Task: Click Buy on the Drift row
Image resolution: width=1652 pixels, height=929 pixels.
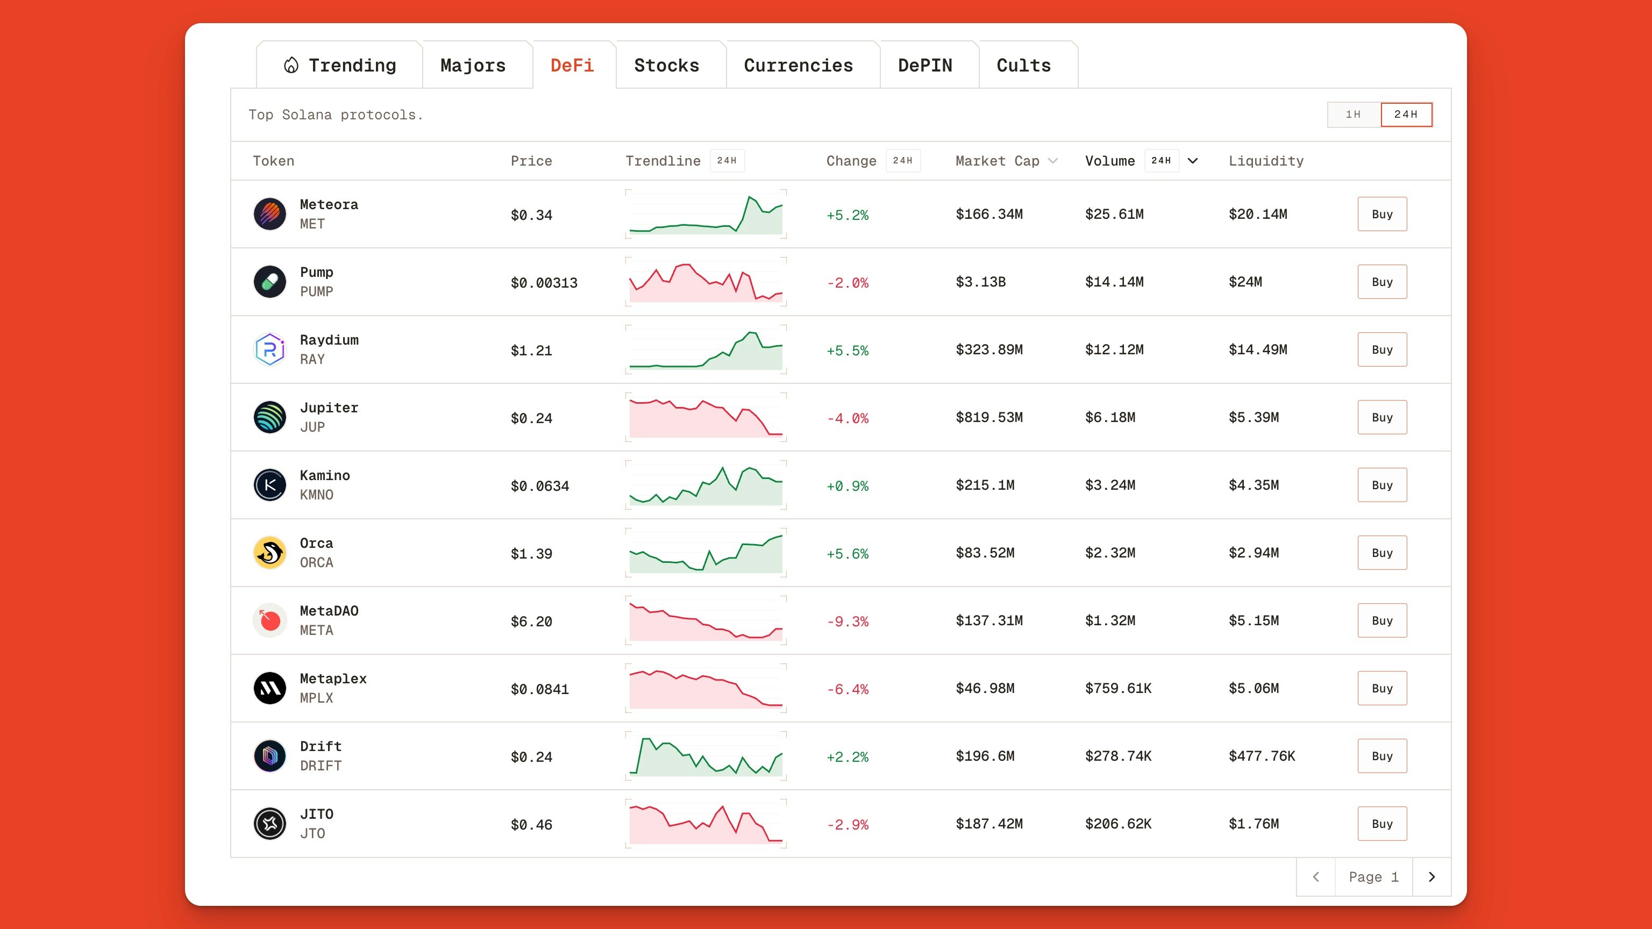Action: [1382, 756]
